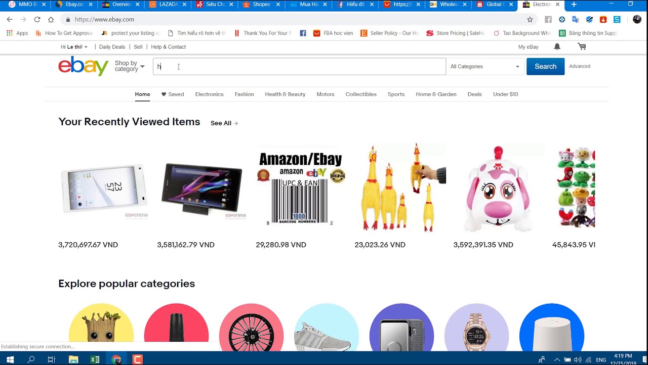Open the Groot popular category circle
This screenshot has height=365, width=648.
pos(101,328)
